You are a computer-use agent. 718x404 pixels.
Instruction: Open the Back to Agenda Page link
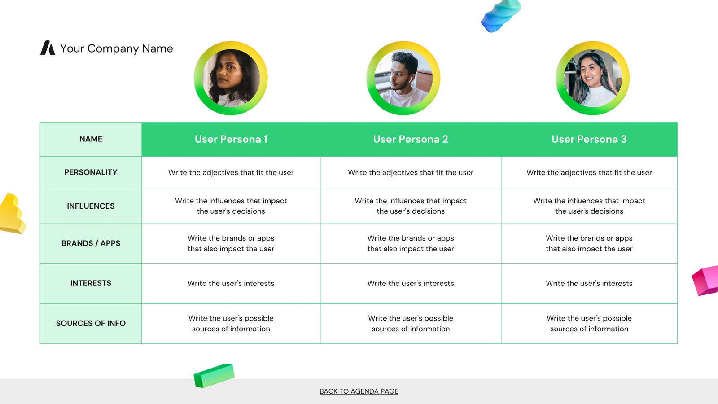point(359,391)
